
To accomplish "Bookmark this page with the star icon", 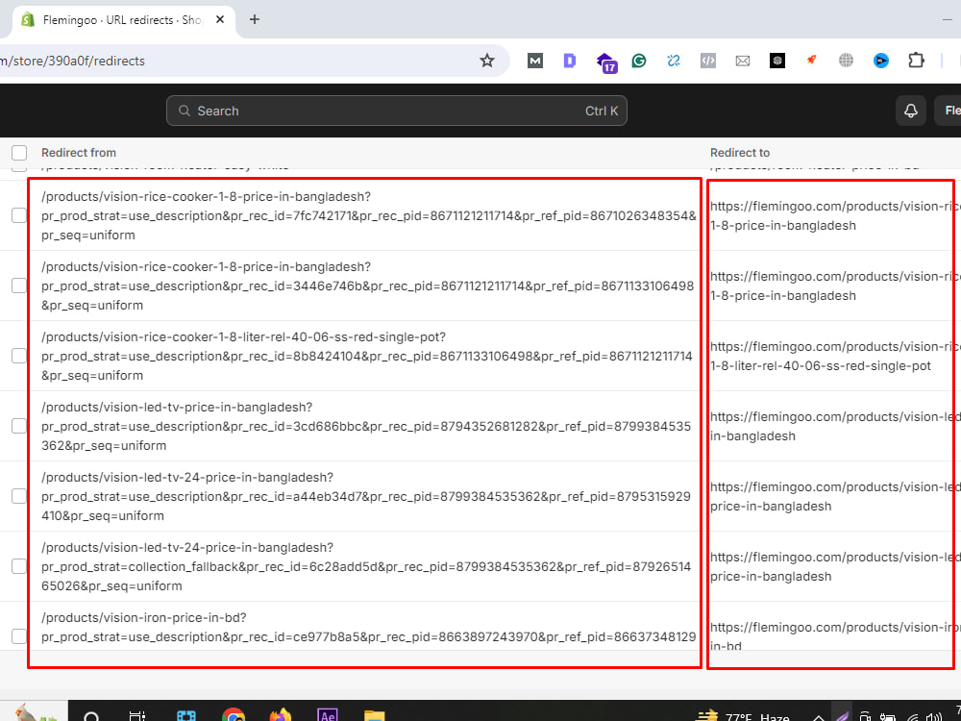I will coord(486,60).
